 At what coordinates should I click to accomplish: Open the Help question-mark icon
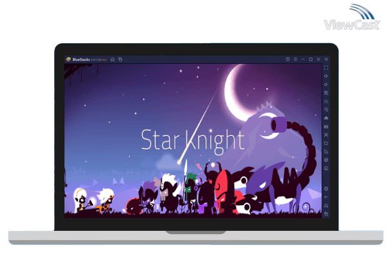click(x=287, y=59)
